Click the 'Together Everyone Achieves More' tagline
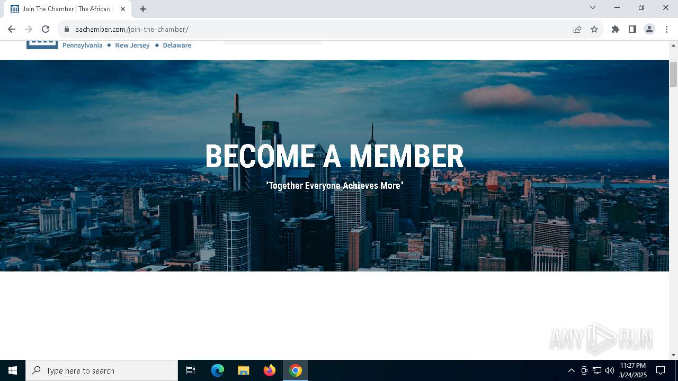 [x=334, y=186]
